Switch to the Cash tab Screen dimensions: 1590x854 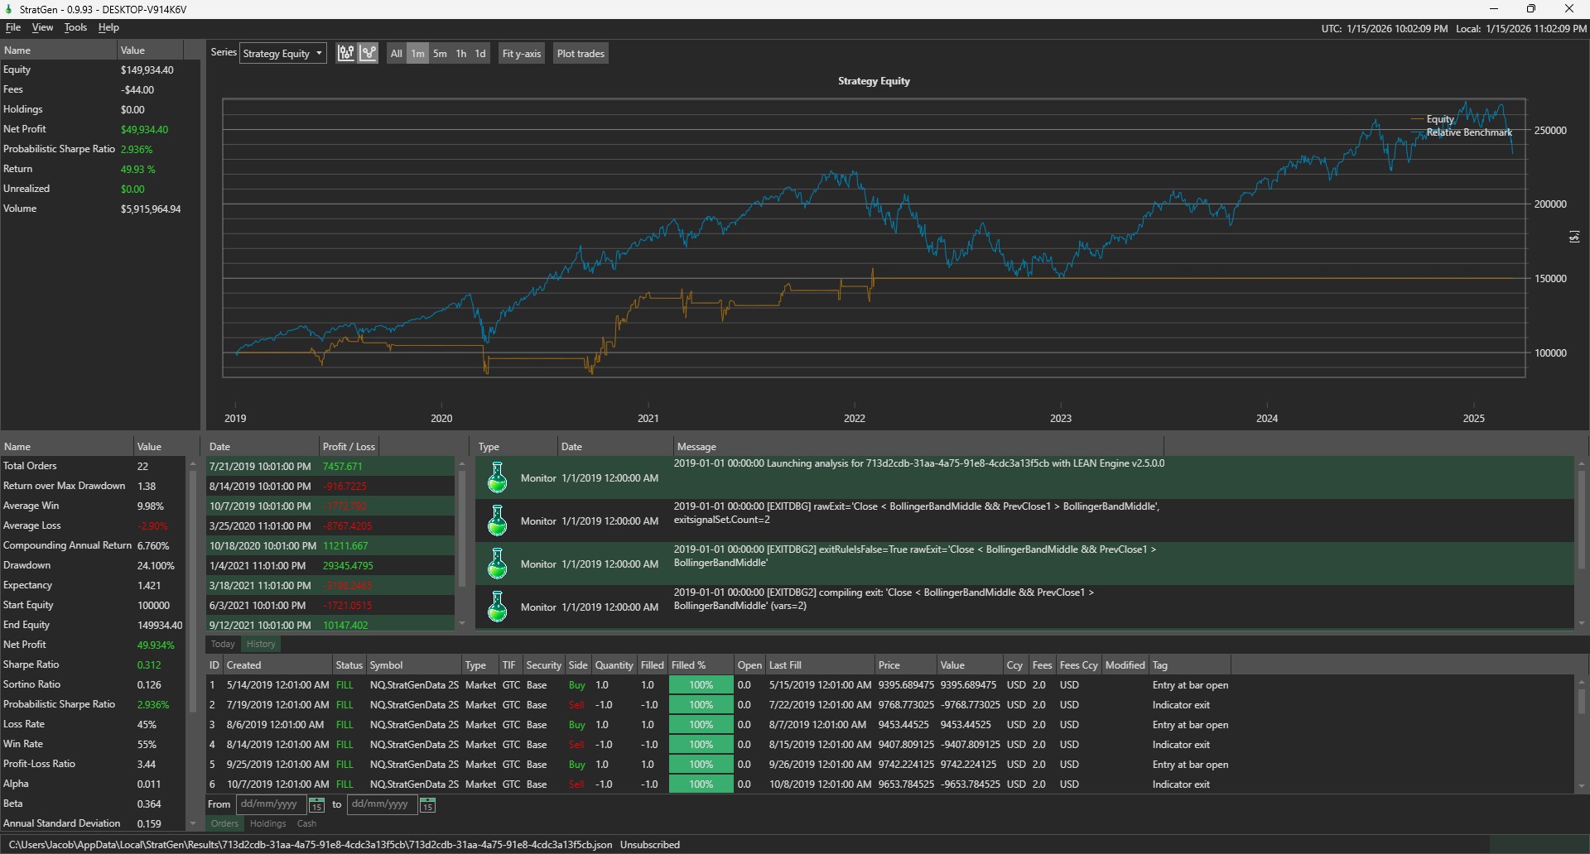coord(306,824)
